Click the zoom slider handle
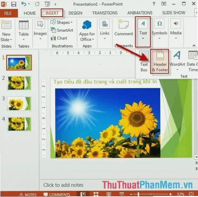 pyautogui.click(x=138, y=194)
